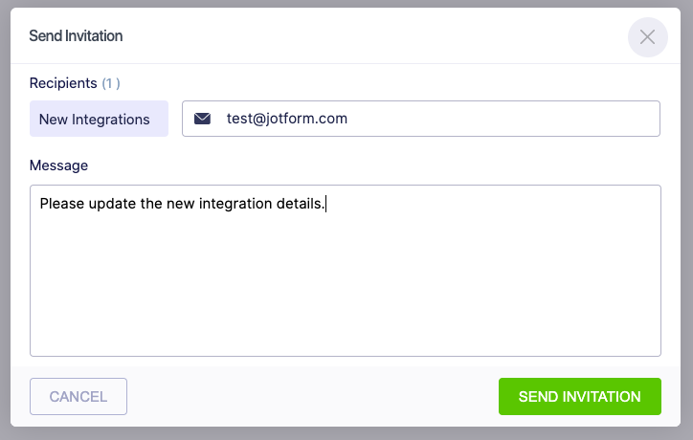Place cursor at end of message text

[x=326, y=204]
